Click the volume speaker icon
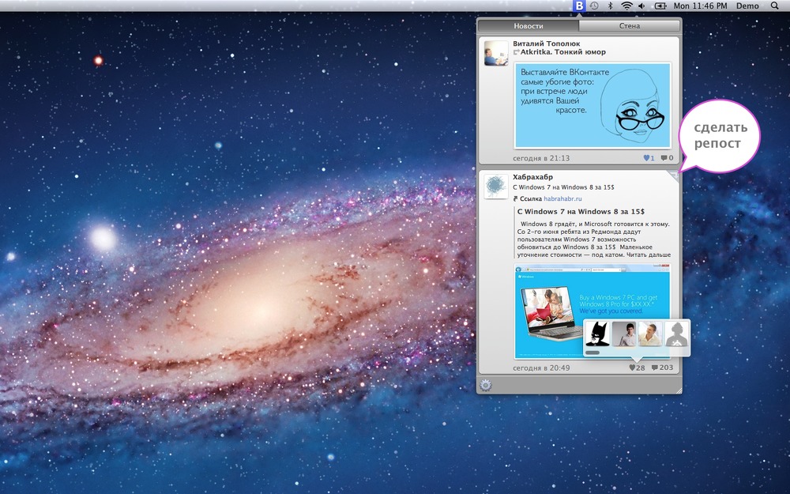This screenshot has width=790, height=494. (641, 6)
